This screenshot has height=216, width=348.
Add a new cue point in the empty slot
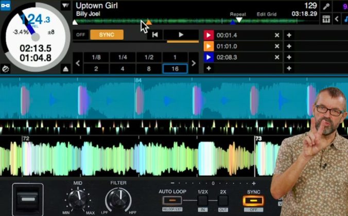(x=208, y=68)
